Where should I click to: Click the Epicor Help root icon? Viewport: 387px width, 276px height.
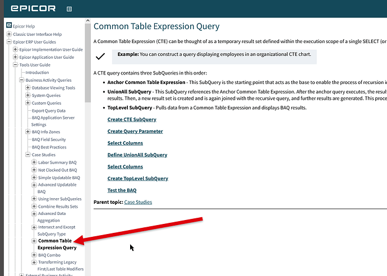pos(9,25)
